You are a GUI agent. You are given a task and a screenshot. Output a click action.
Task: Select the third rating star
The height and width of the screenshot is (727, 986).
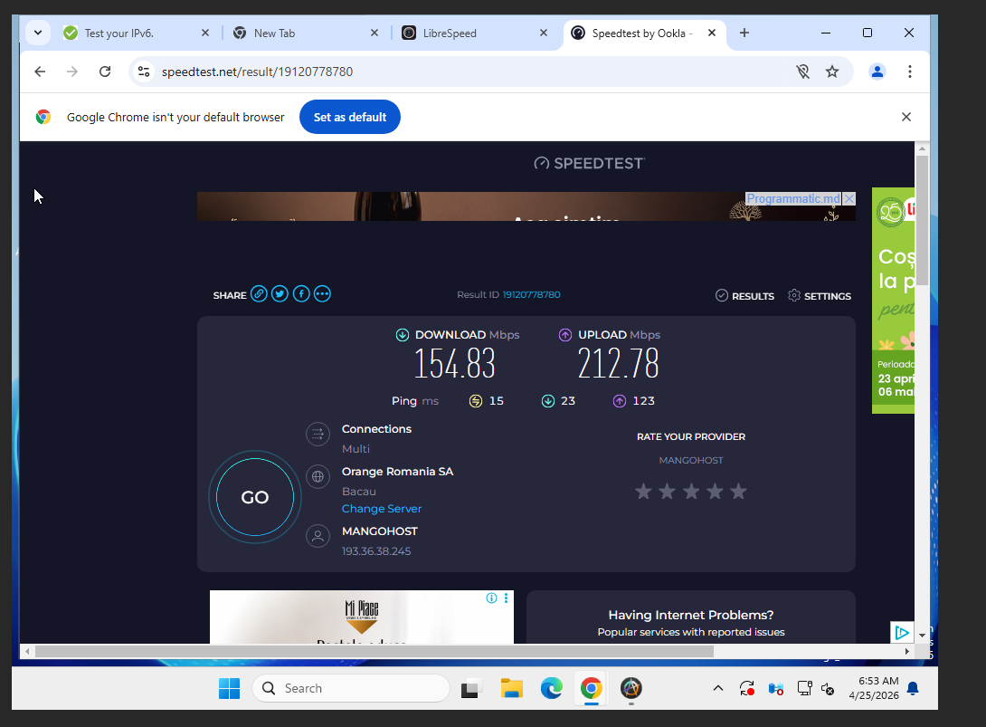click(x=691, y=492)
